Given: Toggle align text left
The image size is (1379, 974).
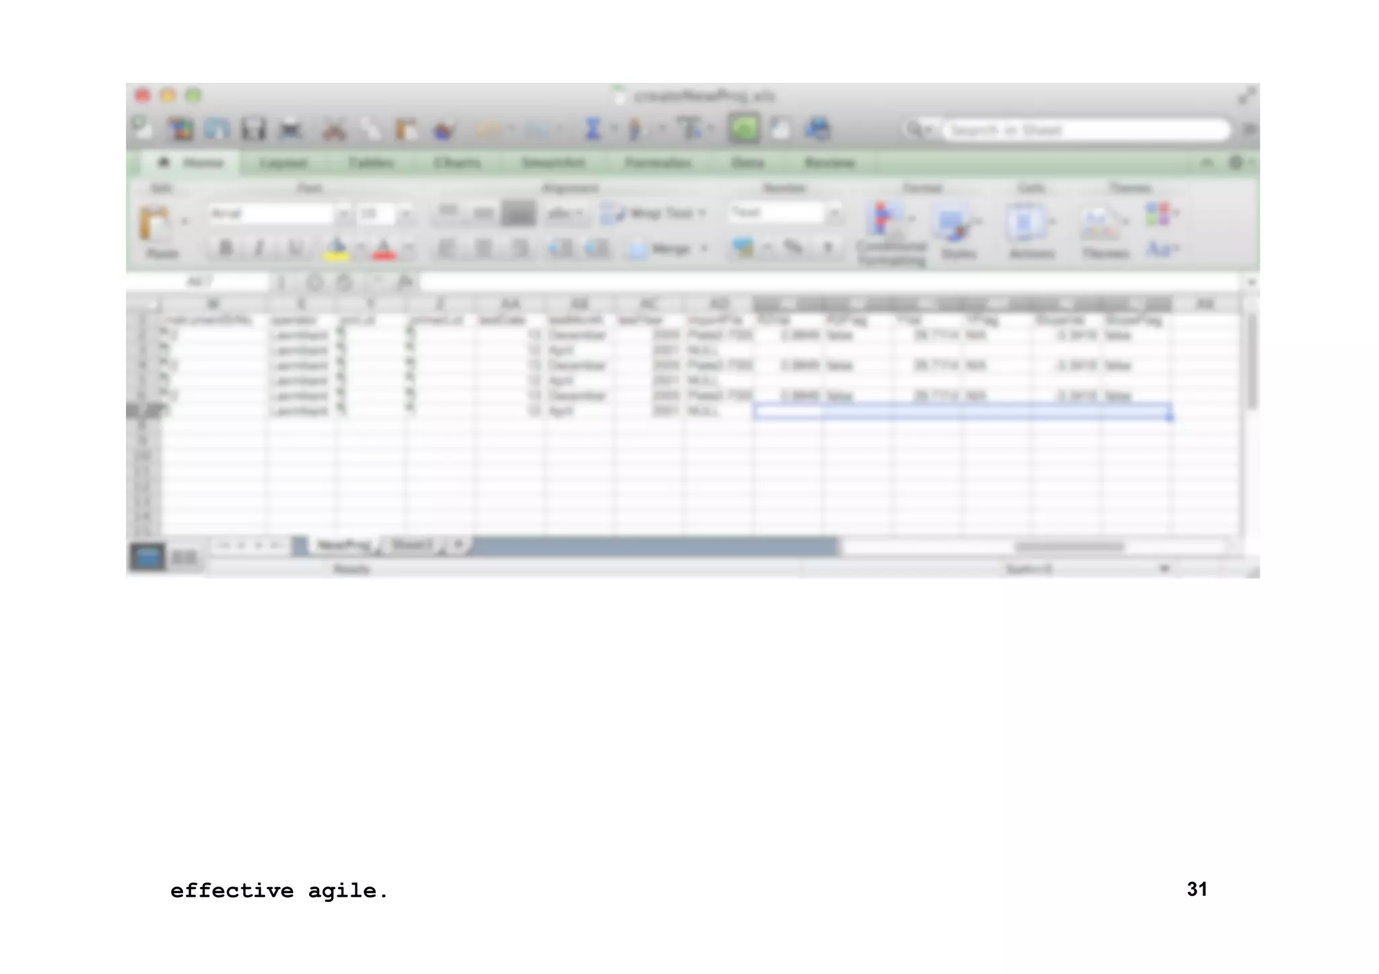Looking at the screenshot, I should click(446, 248).
